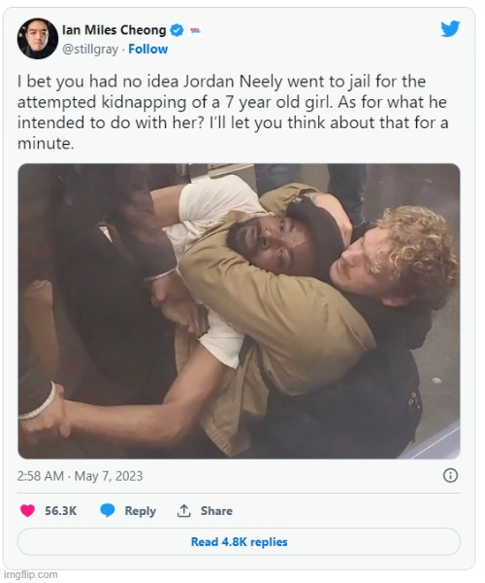Click the Twitter bird logo
Viewport: 485px width, 583px height.
coord(450,29)
